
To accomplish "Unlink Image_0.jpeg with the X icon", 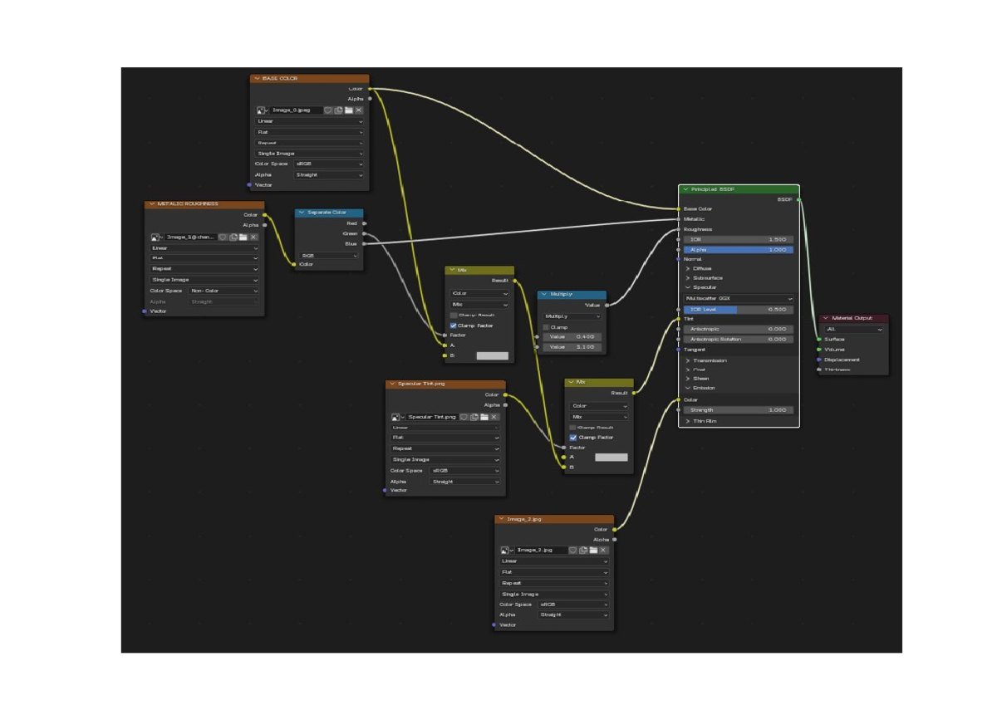I will (359, 110).
